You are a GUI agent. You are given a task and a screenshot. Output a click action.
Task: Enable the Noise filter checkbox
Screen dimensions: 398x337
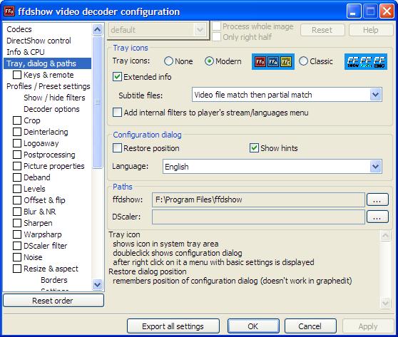point(17,257)
